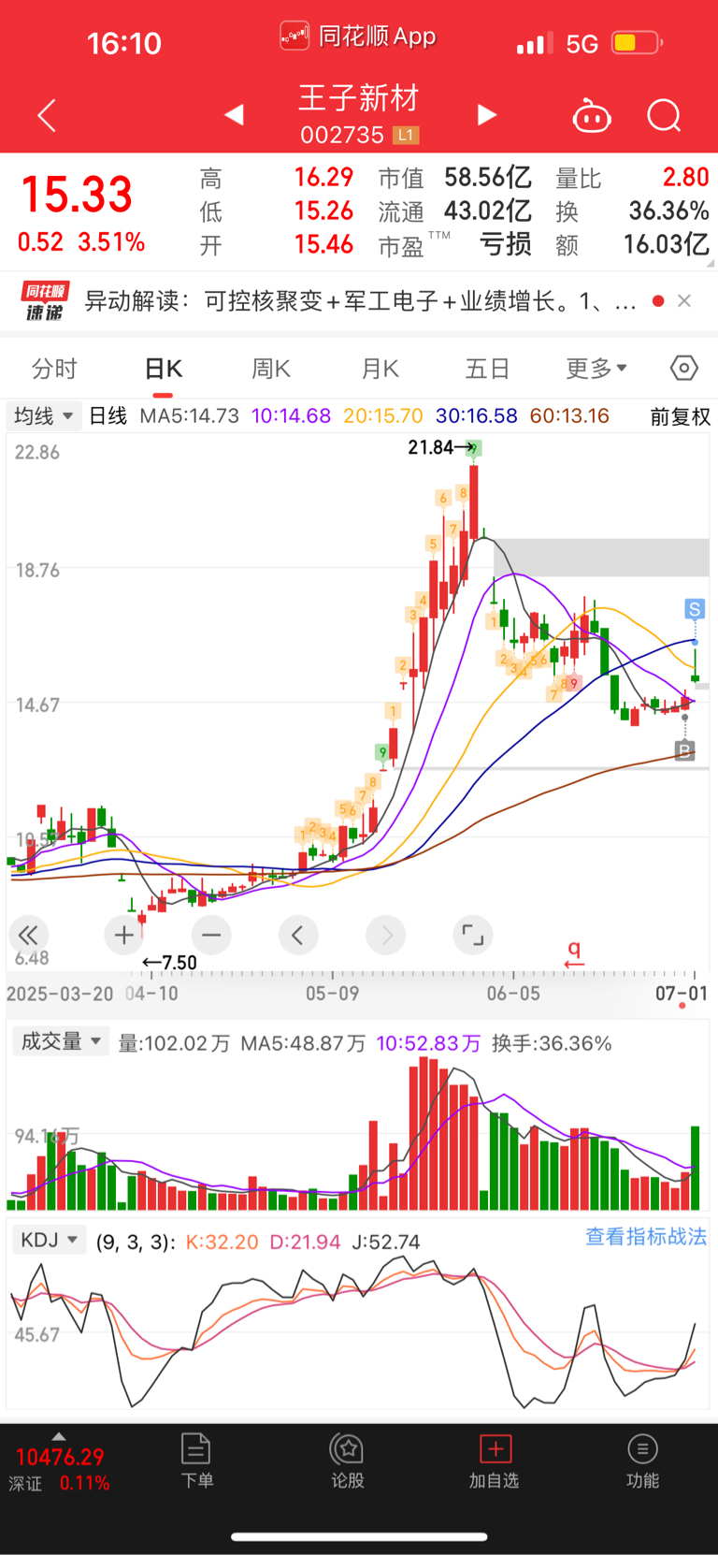
Task: Open the search magnifier icon
Action: click(665, 116)
